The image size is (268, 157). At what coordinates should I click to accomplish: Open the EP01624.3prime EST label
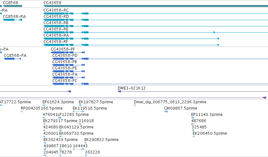point(58,102)
